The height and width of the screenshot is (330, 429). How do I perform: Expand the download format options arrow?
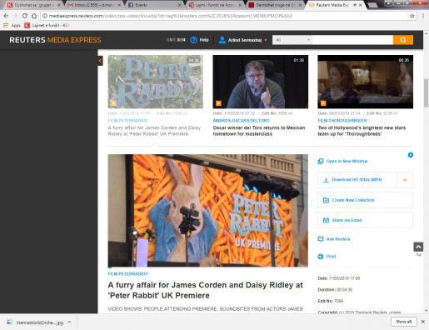(405, 180)
